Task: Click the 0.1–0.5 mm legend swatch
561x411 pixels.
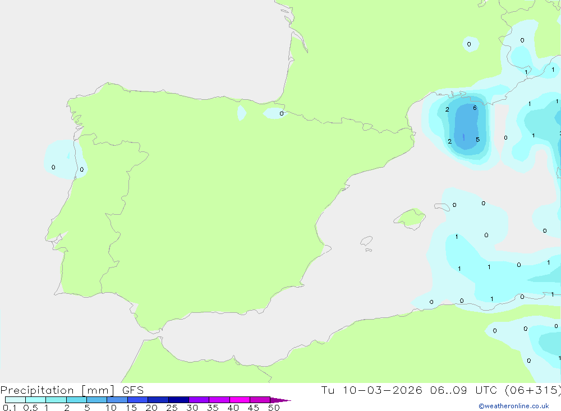Action: [x=15, y=400]
